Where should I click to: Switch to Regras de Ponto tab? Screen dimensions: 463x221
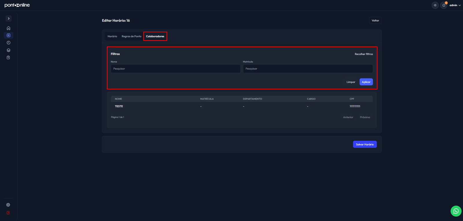pos(131,36)
